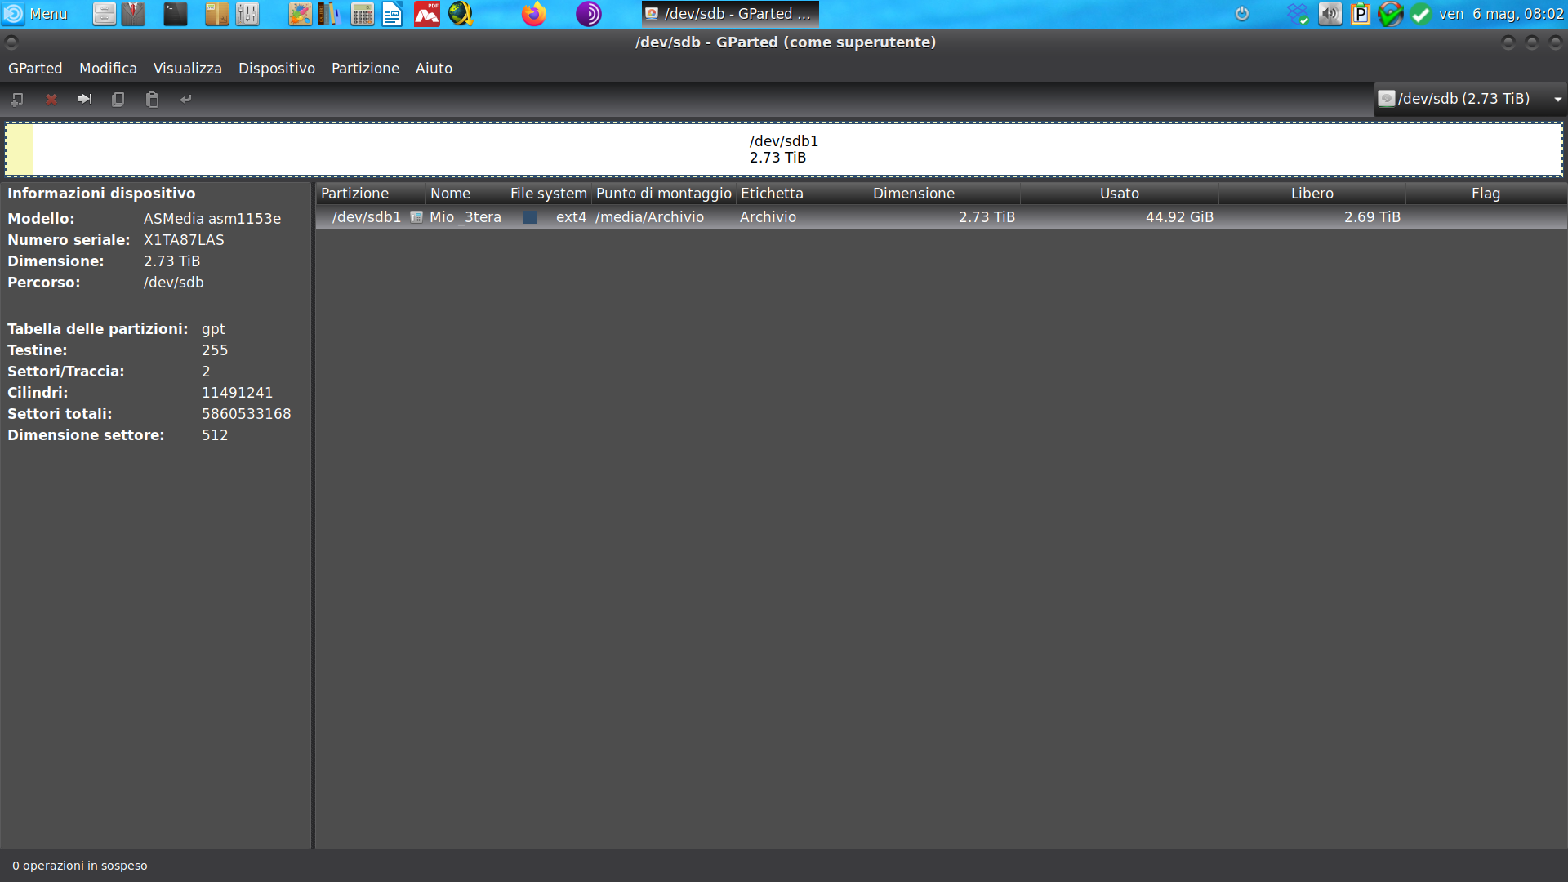Click the red-green checkmark update tray icon
This screenshot has width=1568, height=882.
click(x=1390, y=14)
